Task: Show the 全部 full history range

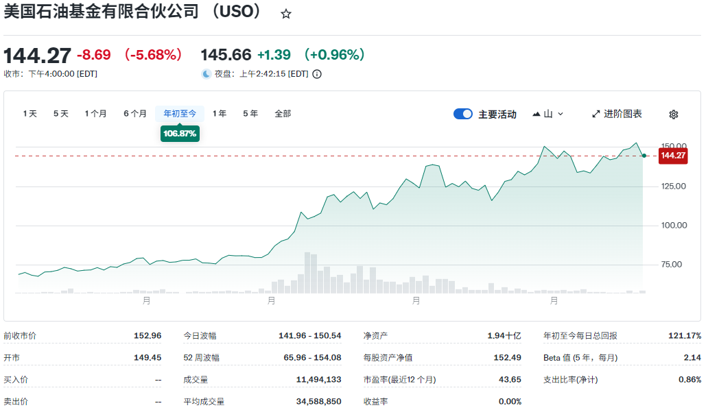Action: coord(283,114)
